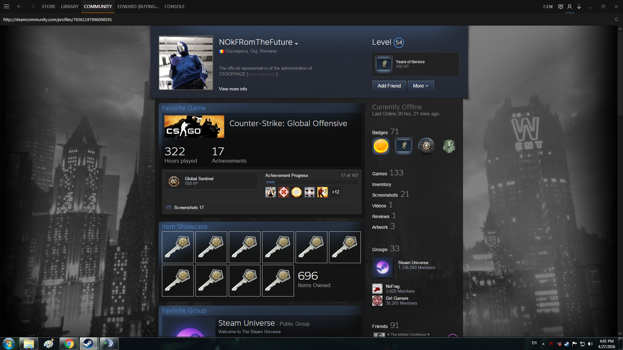This screenshot has height=350, width=623.
Task: Expand the More dropdown button
Action: pos(421,86)
